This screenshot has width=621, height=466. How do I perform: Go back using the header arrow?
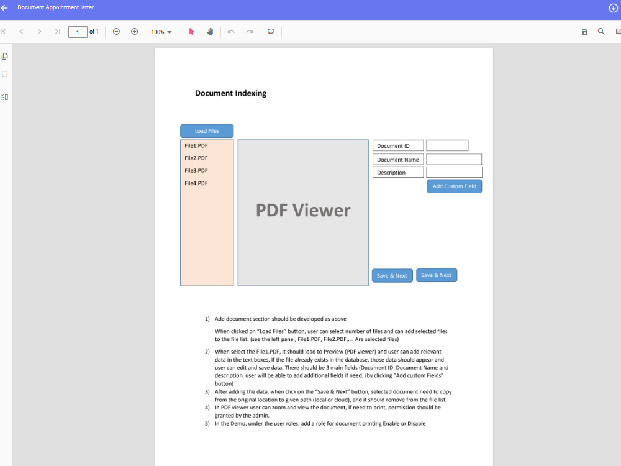[x=4, y=8]
